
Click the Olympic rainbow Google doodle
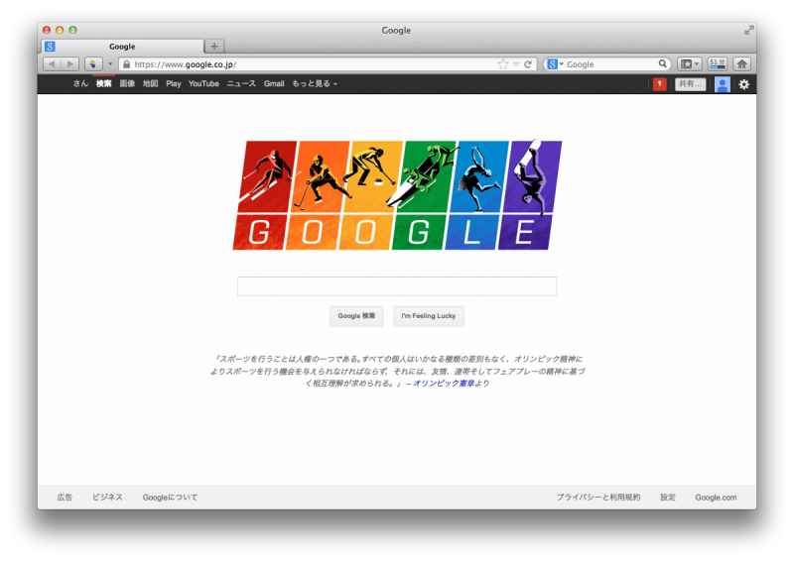click(398, 195)
